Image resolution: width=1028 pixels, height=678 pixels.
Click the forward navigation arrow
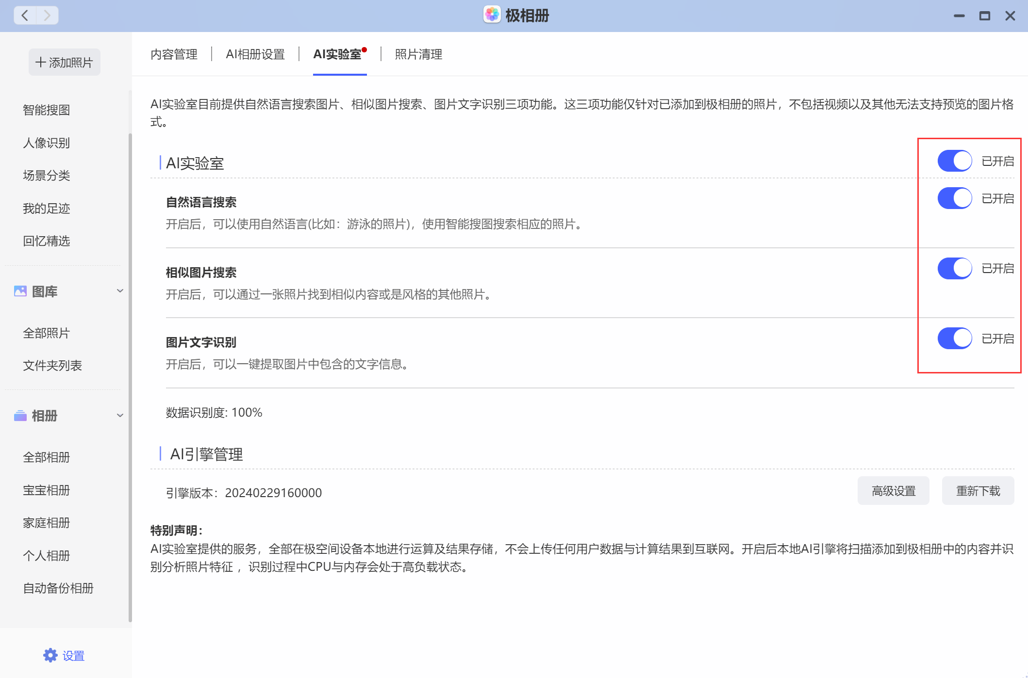(47, 16)
